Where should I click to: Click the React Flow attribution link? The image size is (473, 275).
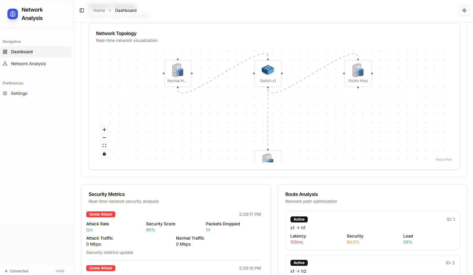point(444,160)
